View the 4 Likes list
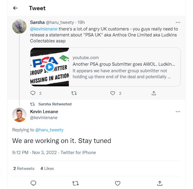The image size is (193, 189). [x=47, y=168]
